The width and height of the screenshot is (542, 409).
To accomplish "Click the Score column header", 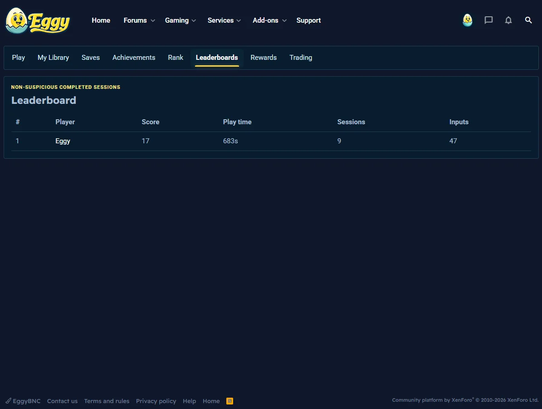I will (151, 122).
